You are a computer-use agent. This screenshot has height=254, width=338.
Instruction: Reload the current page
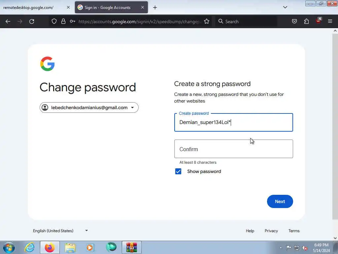pyautogui.click(x=32, y=21)
